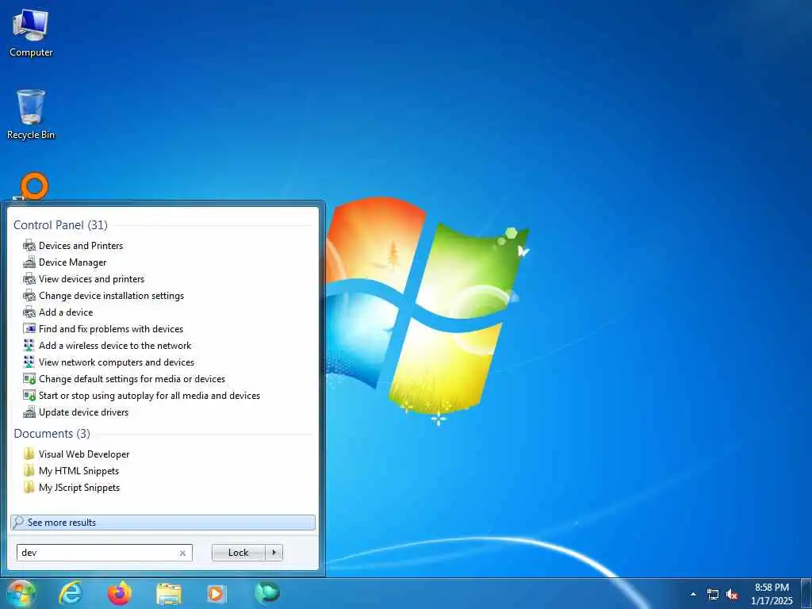Click the Show desktop strip
812x609 pixels.
coord(806,594)
